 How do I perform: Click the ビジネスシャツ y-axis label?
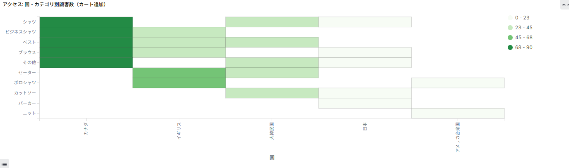click(x=21, y=32)
